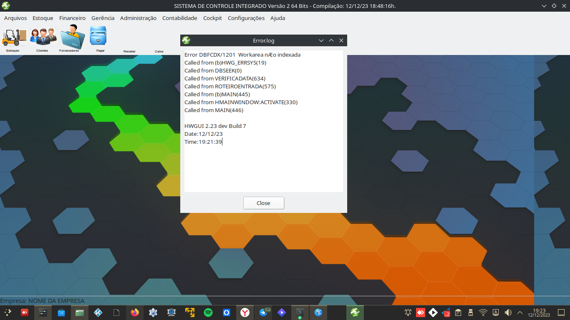The width and height of the screenshot is (570, 320).
Task: Click the 'Called from ROTEIROENTRADA(575)' line
Action: pyautogui.click(x=230, y=86)
